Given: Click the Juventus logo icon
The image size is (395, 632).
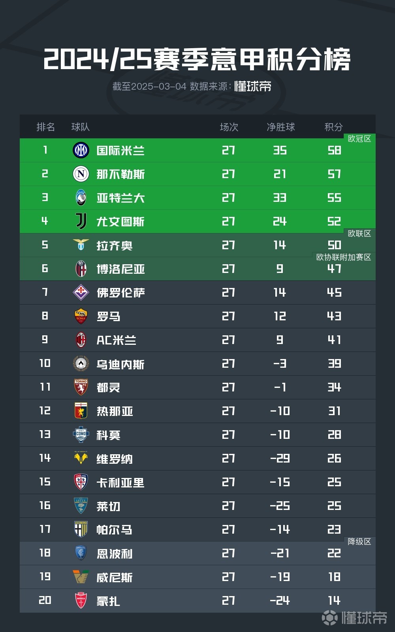Looking at the screenshot, I should [x=81, y=221].
